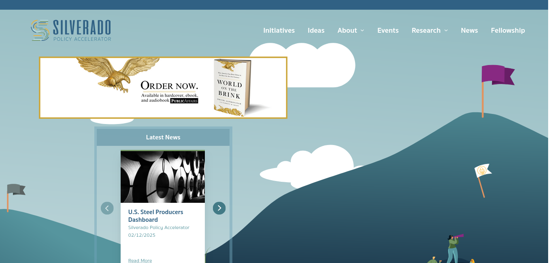This screenshot has width=553, height=263.
Task: Show the previous Latest News slide
Action: point(107,208)
